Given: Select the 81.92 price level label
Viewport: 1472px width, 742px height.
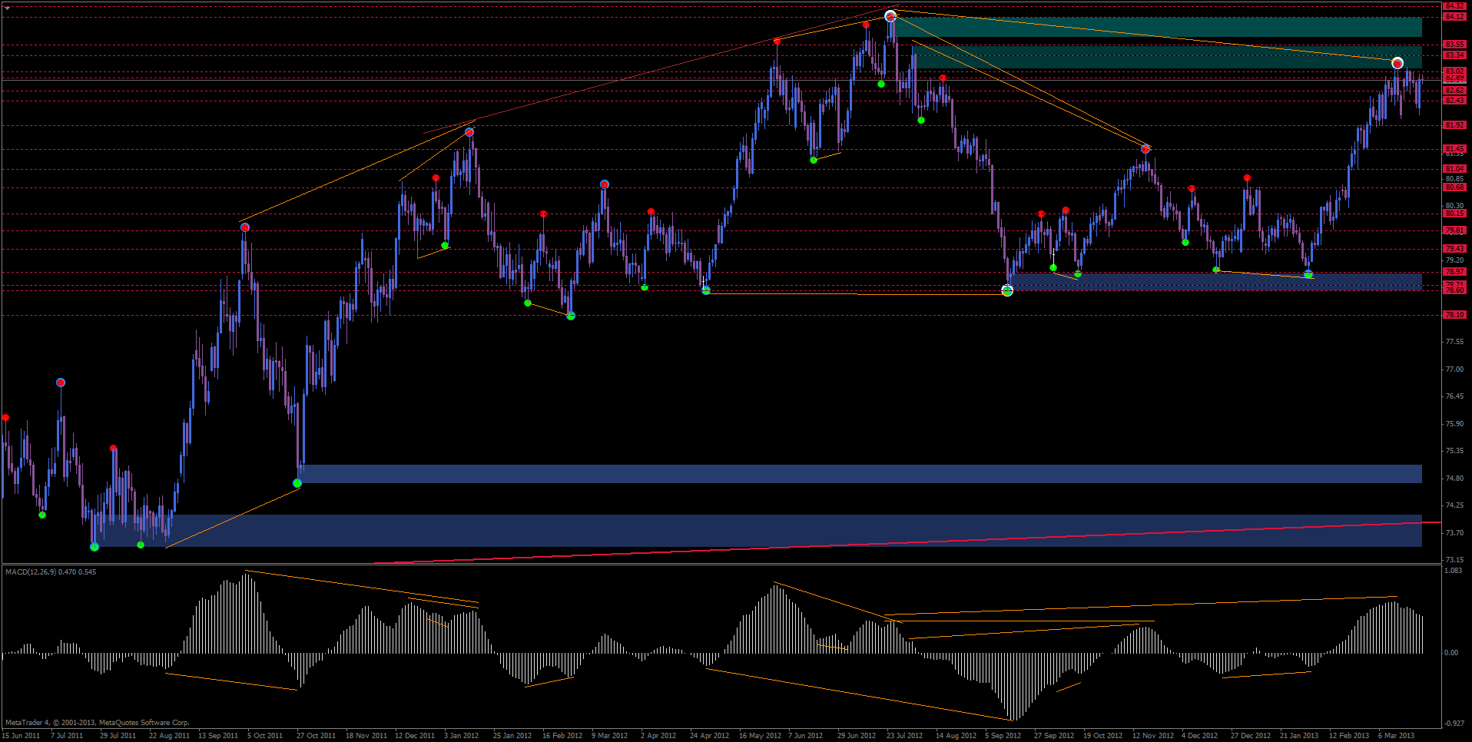Looking at the screenshot, I should point(1454,124).
